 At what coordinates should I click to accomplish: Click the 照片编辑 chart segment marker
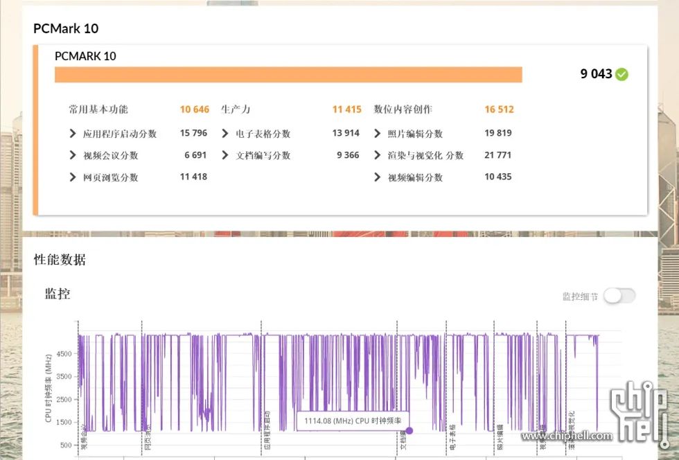500,437
